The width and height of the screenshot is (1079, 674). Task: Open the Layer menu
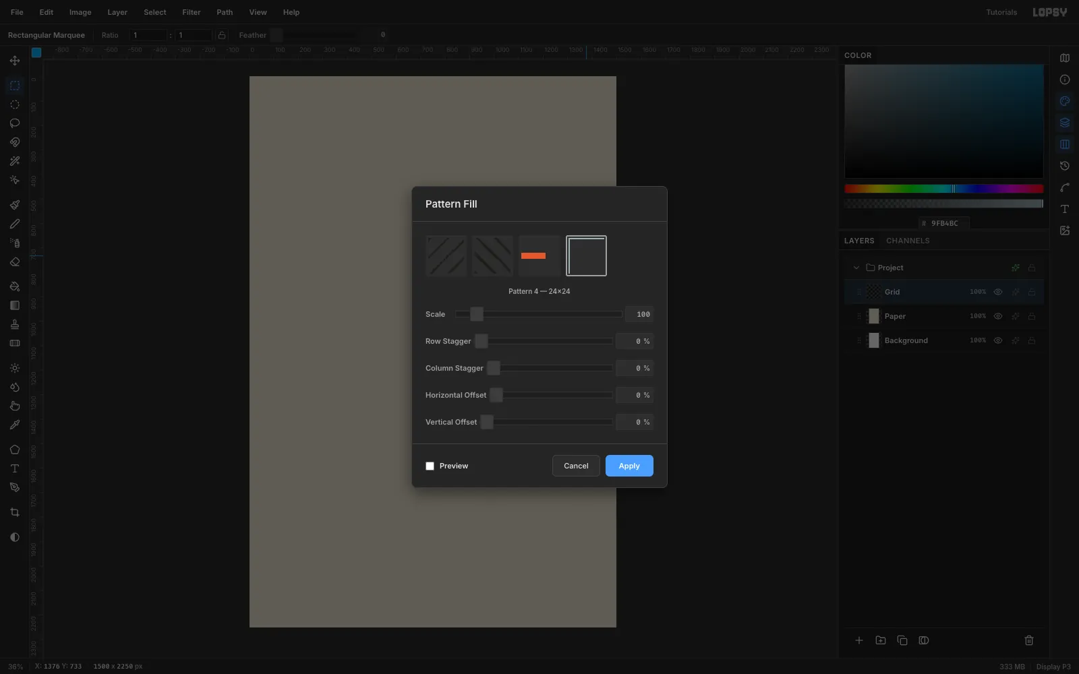117,12
